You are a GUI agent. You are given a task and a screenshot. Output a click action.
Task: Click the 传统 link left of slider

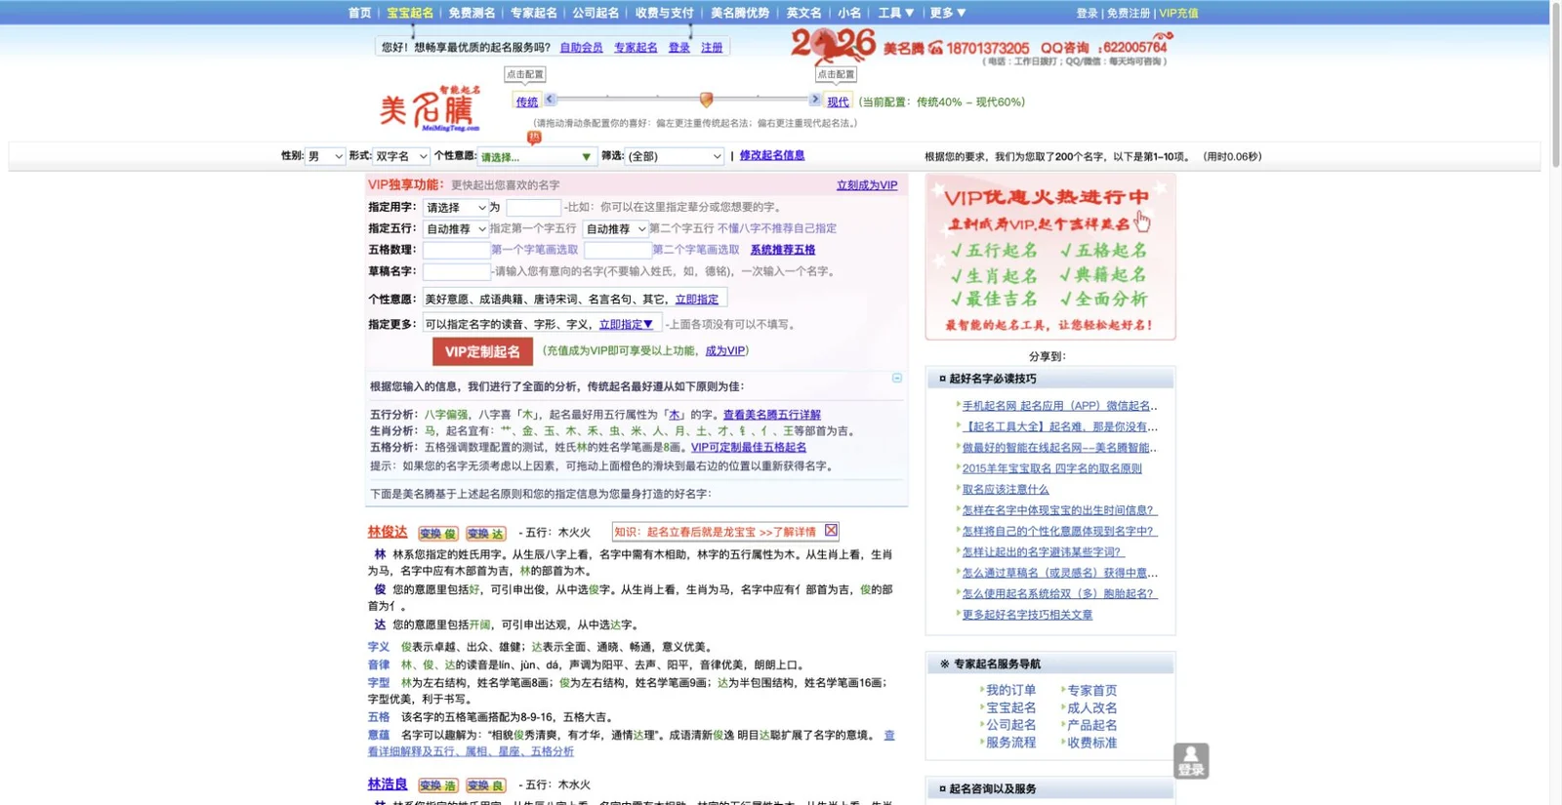point(526,102)
